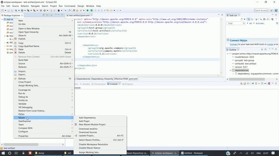The height and width of the screenshot is (156, 279).
Task: Click the Java perspective icon at top right
Action: tap(276, 10)
